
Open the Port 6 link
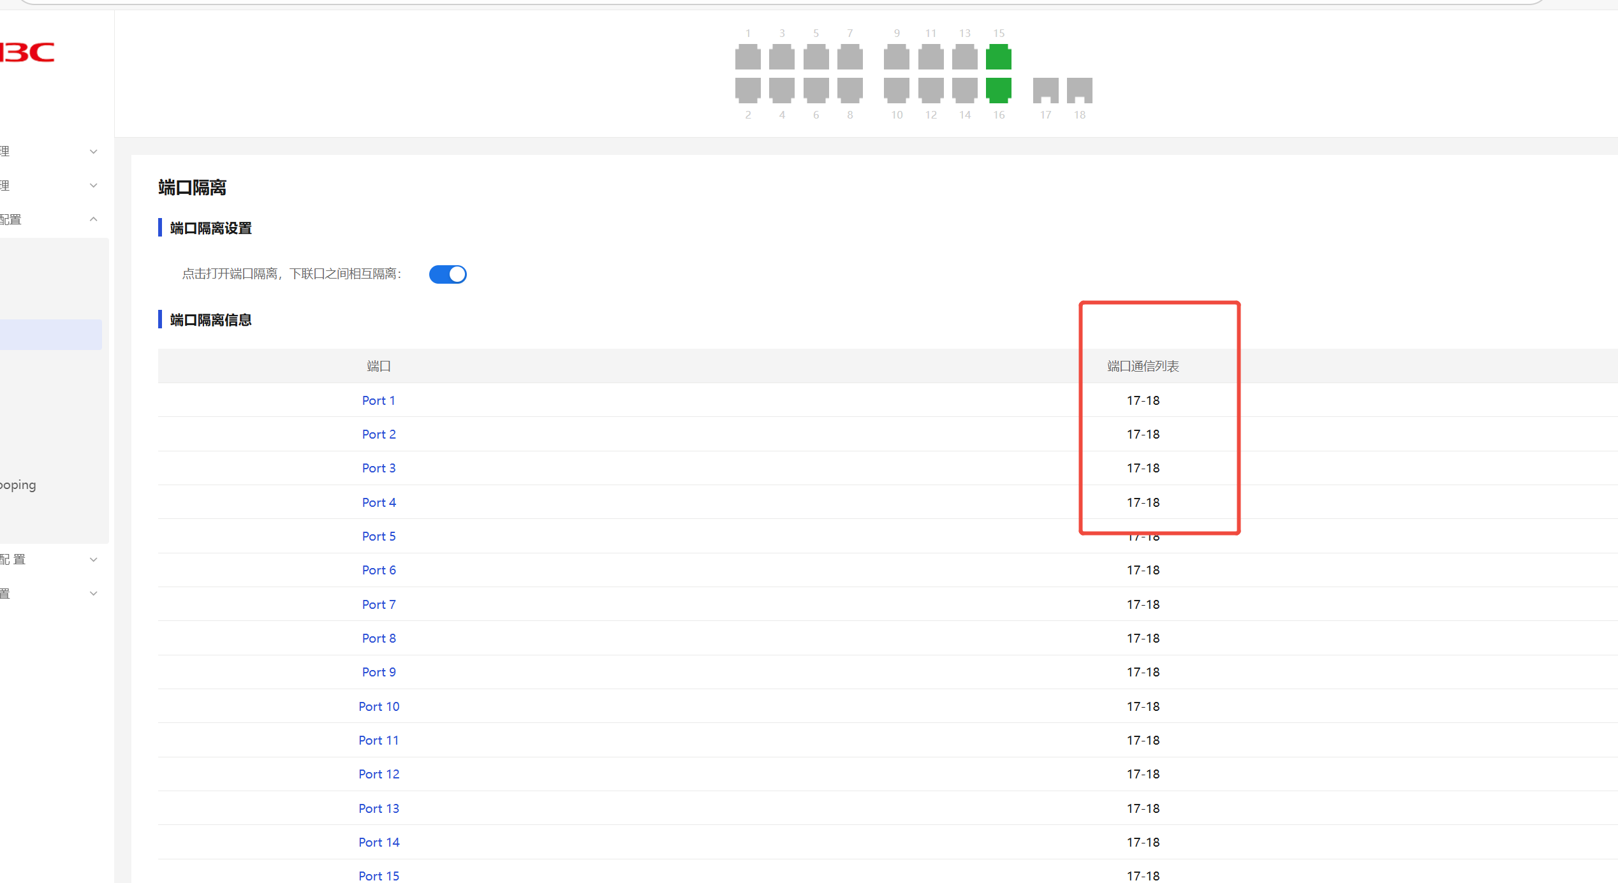(378, 570)
